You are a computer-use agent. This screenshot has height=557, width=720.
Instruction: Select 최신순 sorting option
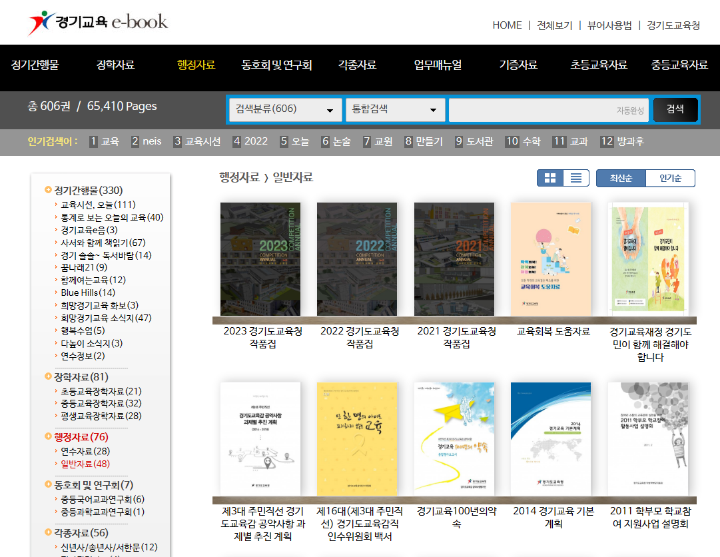(621, 179)
